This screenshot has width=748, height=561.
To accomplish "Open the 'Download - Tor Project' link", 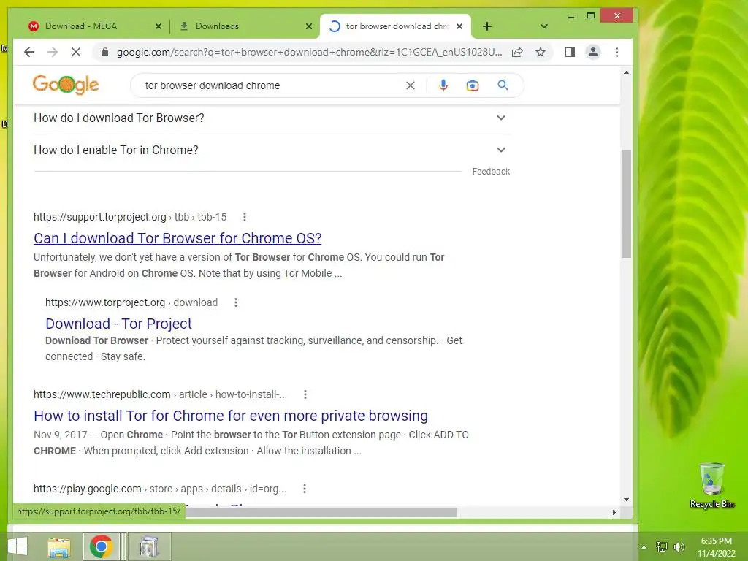I will (x=118, y=324).
